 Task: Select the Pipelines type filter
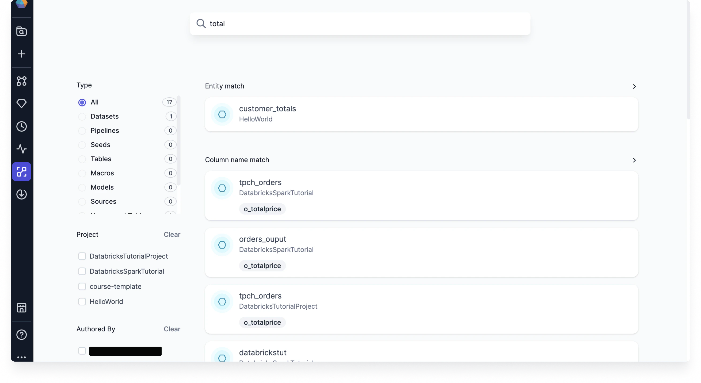tap(82, 131)
